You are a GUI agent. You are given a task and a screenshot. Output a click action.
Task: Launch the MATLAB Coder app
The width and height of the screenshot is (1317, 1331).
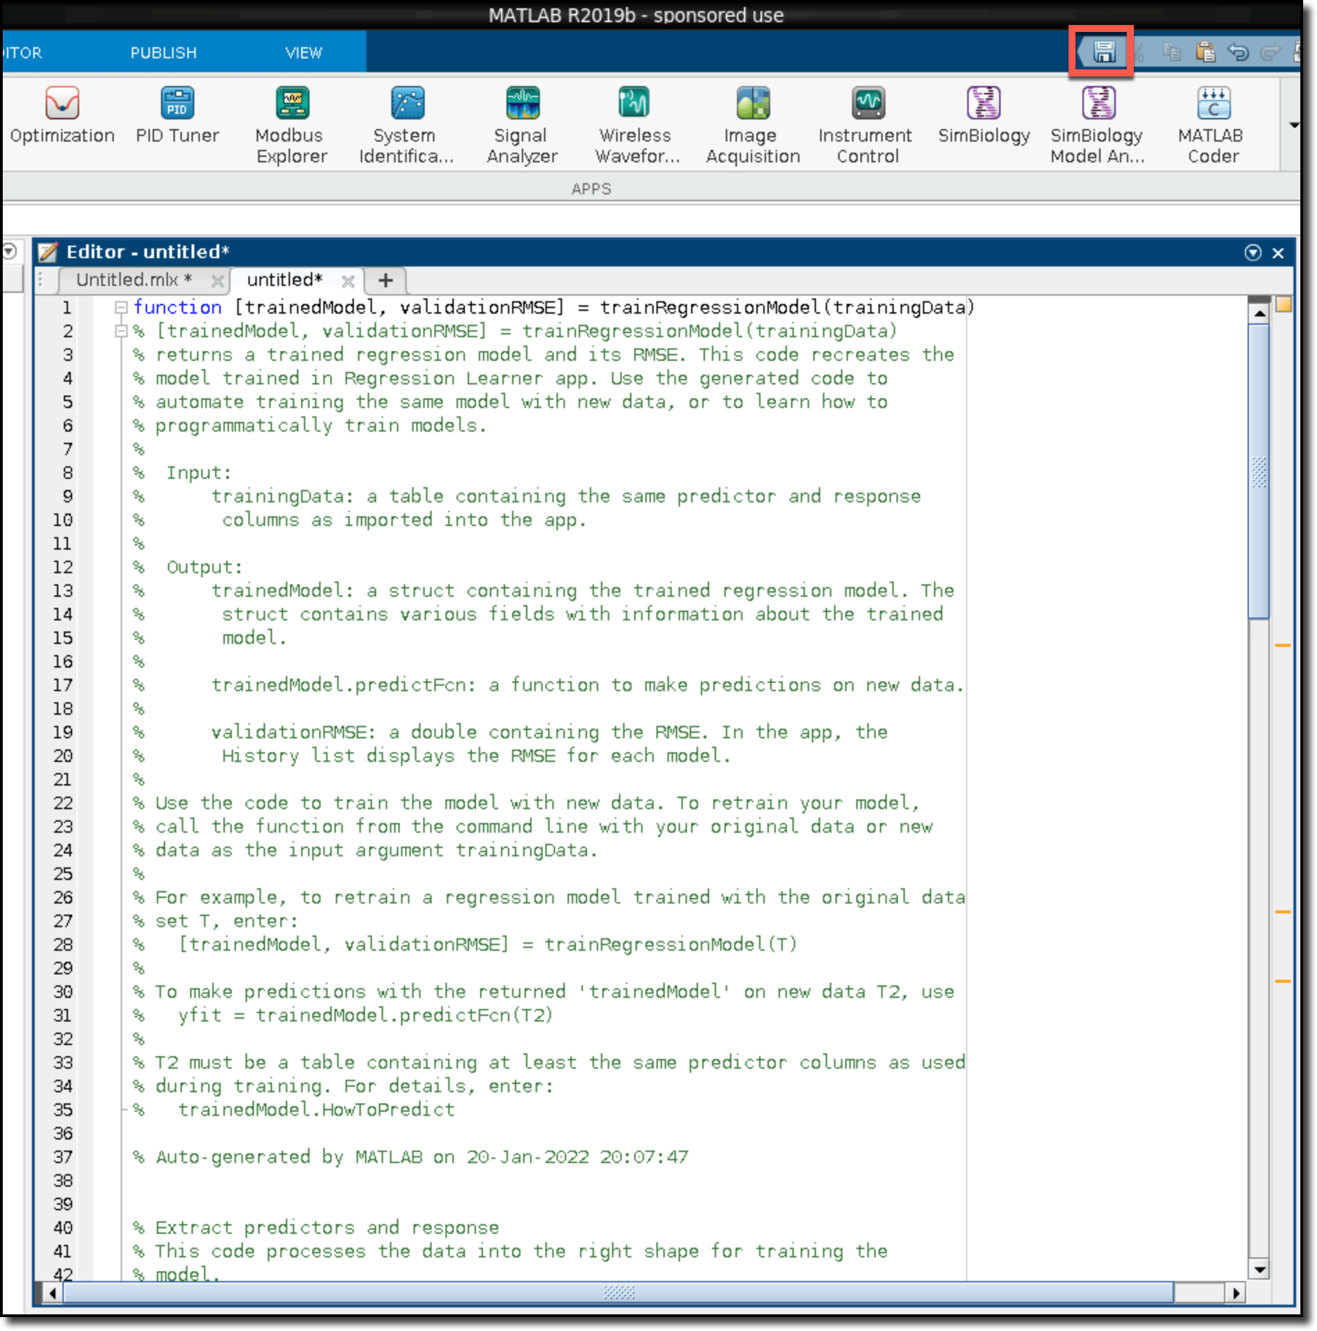[x=1212, y=125]
